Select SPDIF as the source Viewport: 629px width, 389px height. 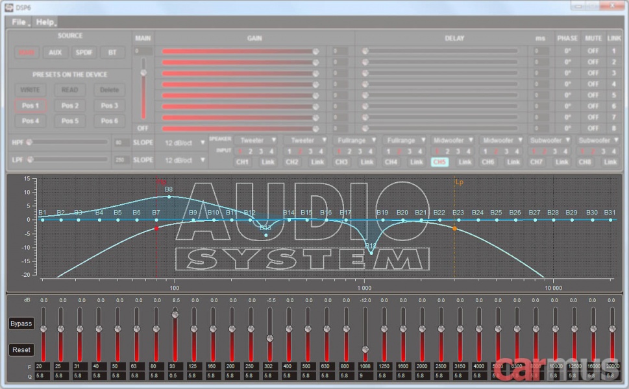tap(84, 53)
